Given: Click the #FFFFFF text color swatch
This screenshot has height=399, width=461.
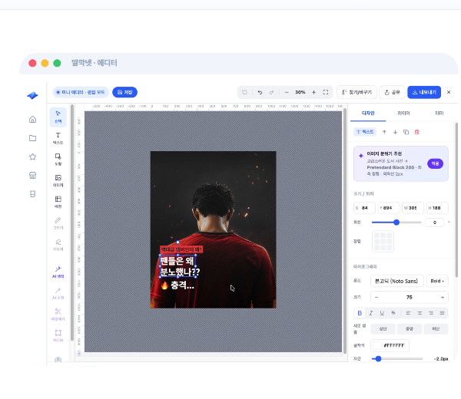Looking at the screenshot, I should (377, 345).
